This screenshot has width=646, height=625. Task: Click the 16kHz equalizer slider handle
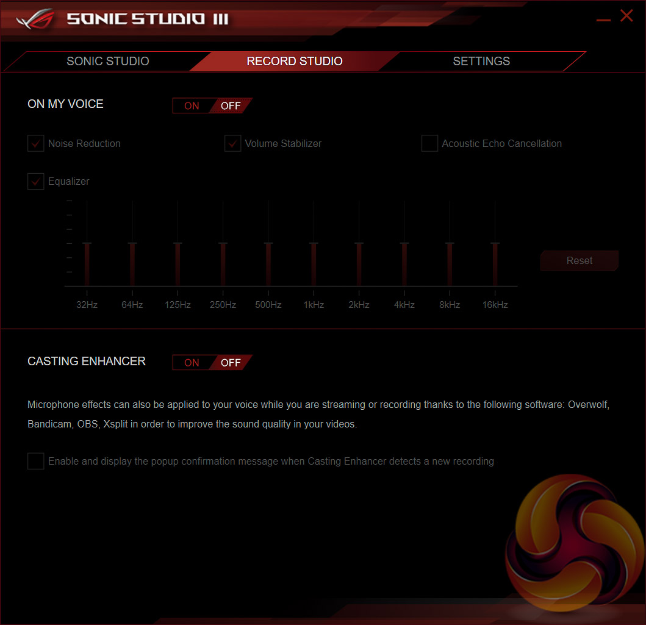[x=495, y=244]
